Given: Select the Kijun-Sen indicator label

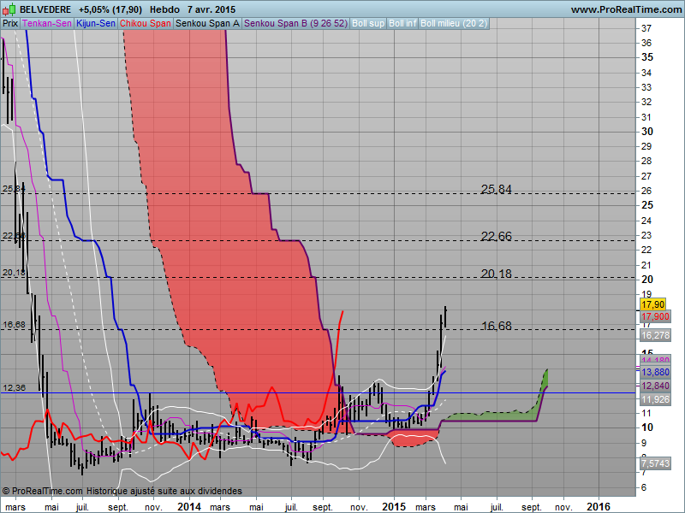Looking at the screenshot, I should (95, 24).
